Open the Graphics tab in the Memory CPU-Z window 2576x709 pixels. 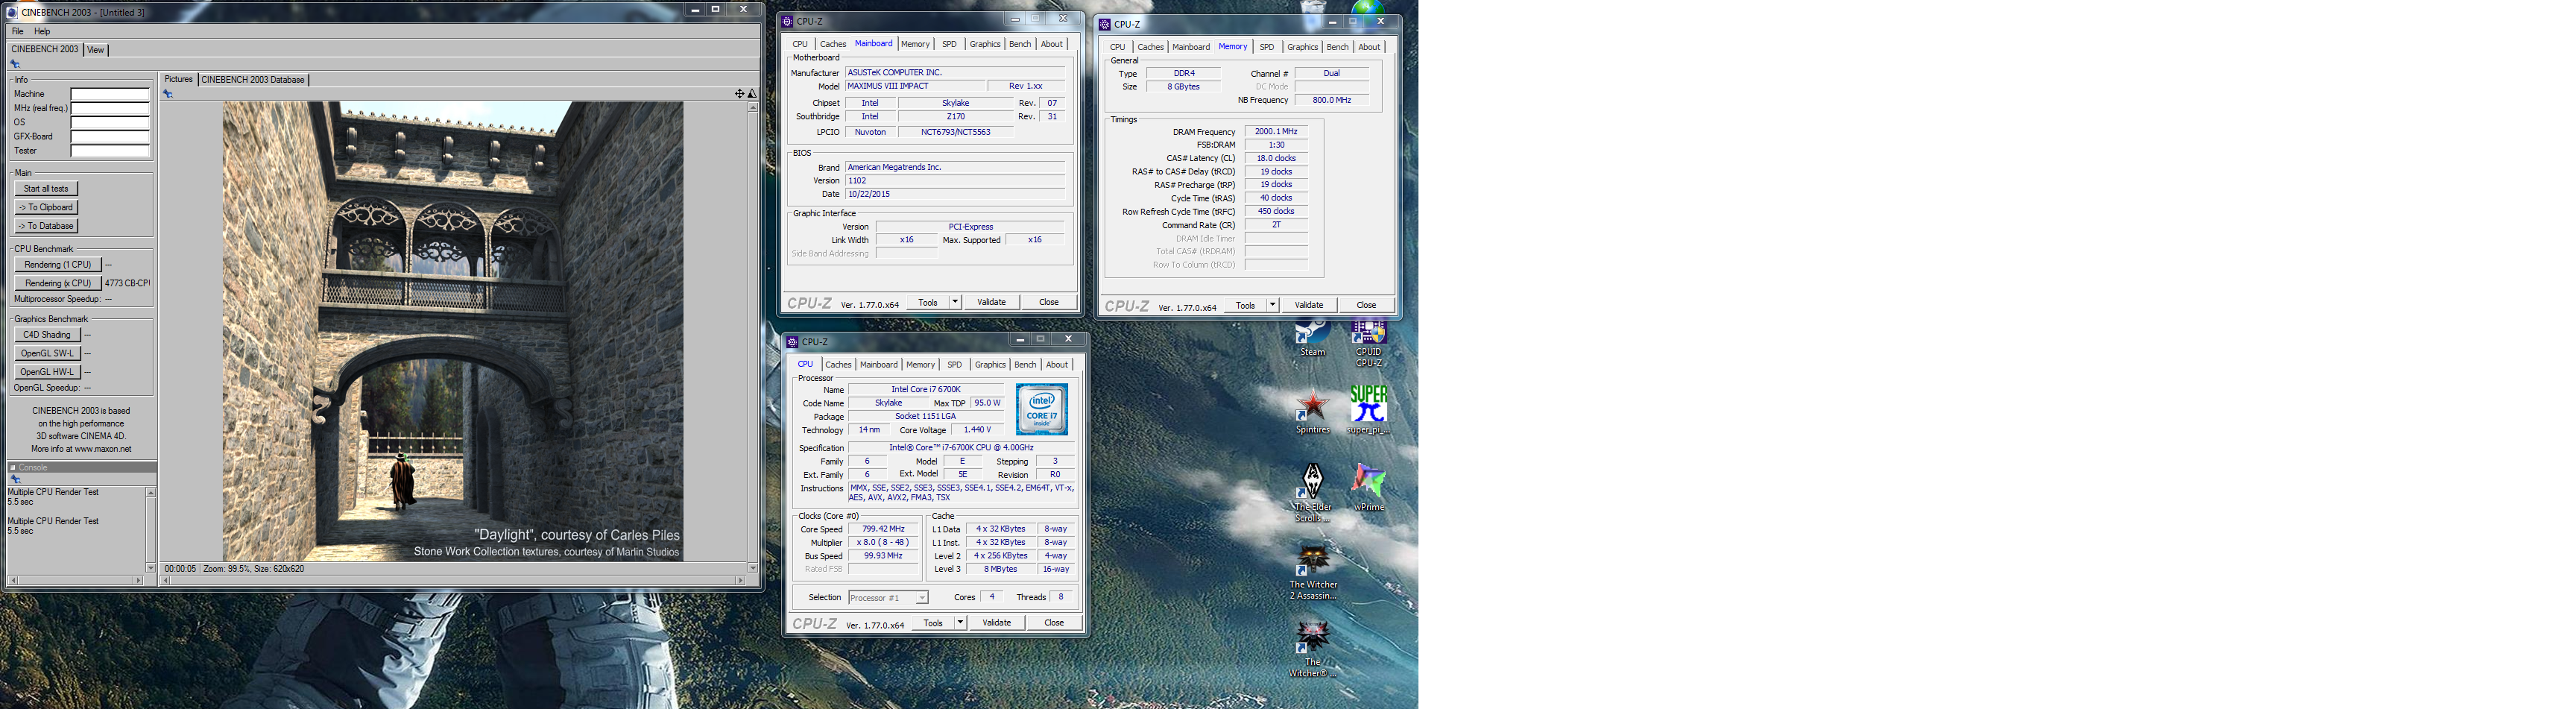point(1302,47)
